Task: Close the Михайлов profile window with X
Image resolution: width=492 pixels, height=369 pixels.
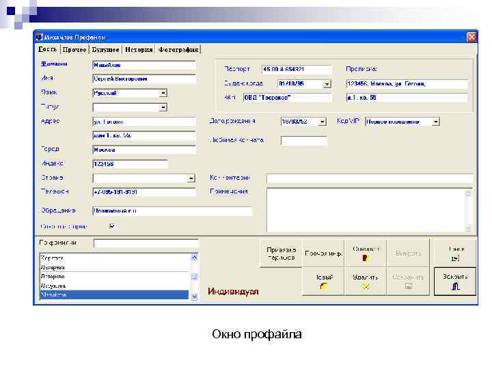Action: (471, 37)
